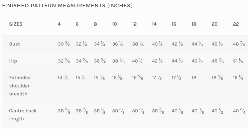Select the size 4 column header
Image resolution: width=248 pixels, height=129 pixels.
coord(59,24)
